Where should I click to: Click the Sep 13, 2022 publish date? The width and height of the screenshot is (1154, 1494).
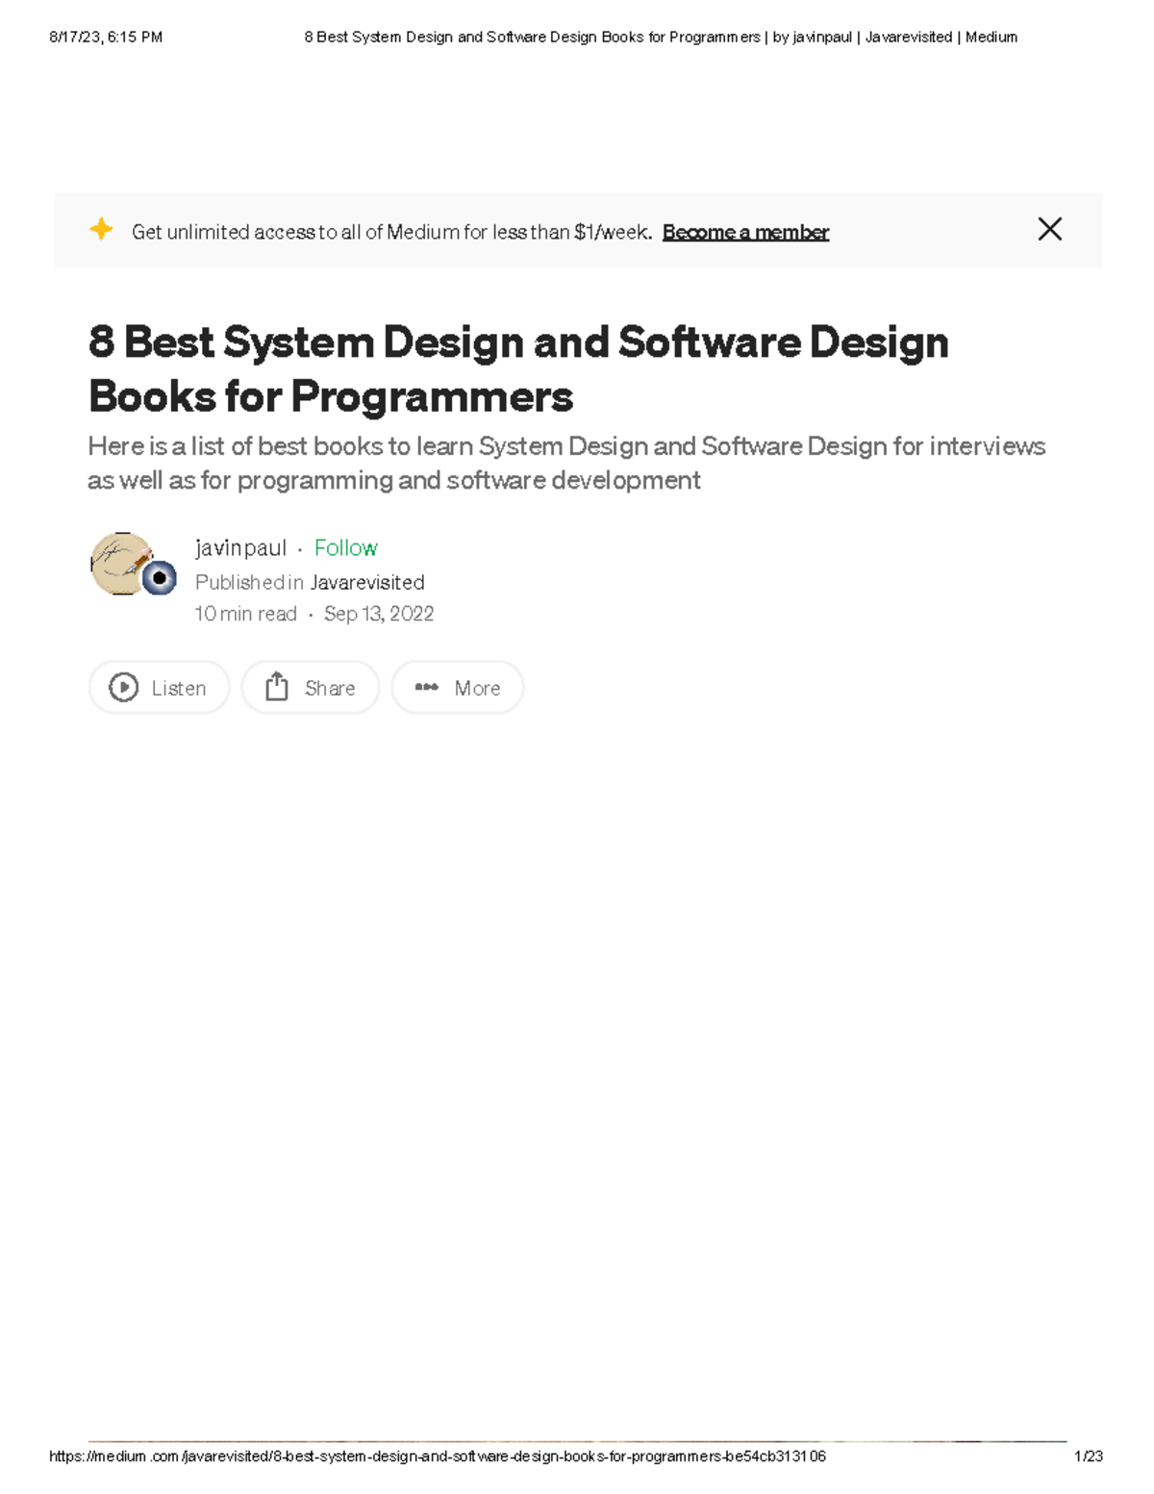379,614
